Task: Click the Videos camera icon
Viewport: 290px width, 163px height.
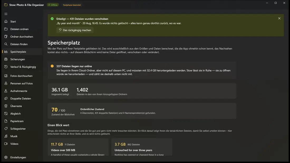Action: [6, 144]
